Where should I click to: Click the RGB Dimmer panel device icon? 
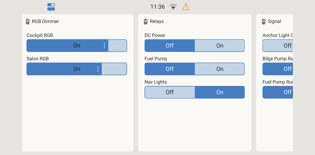tap(28, 21)
